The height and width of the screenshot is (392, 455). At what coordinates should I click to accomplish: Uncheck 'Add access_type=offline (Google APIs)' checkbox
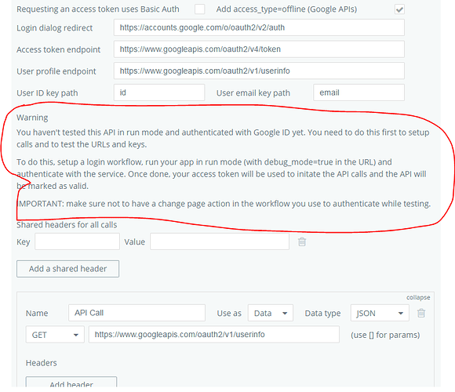pos(399,9)
